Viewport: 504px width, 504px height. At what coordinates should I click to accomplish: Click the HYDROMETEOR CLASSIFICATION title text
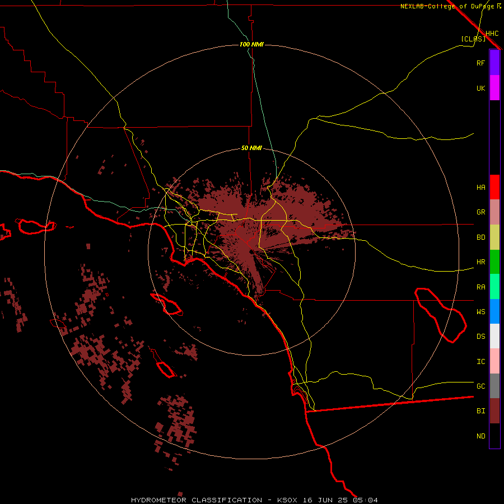coord(197,500)
